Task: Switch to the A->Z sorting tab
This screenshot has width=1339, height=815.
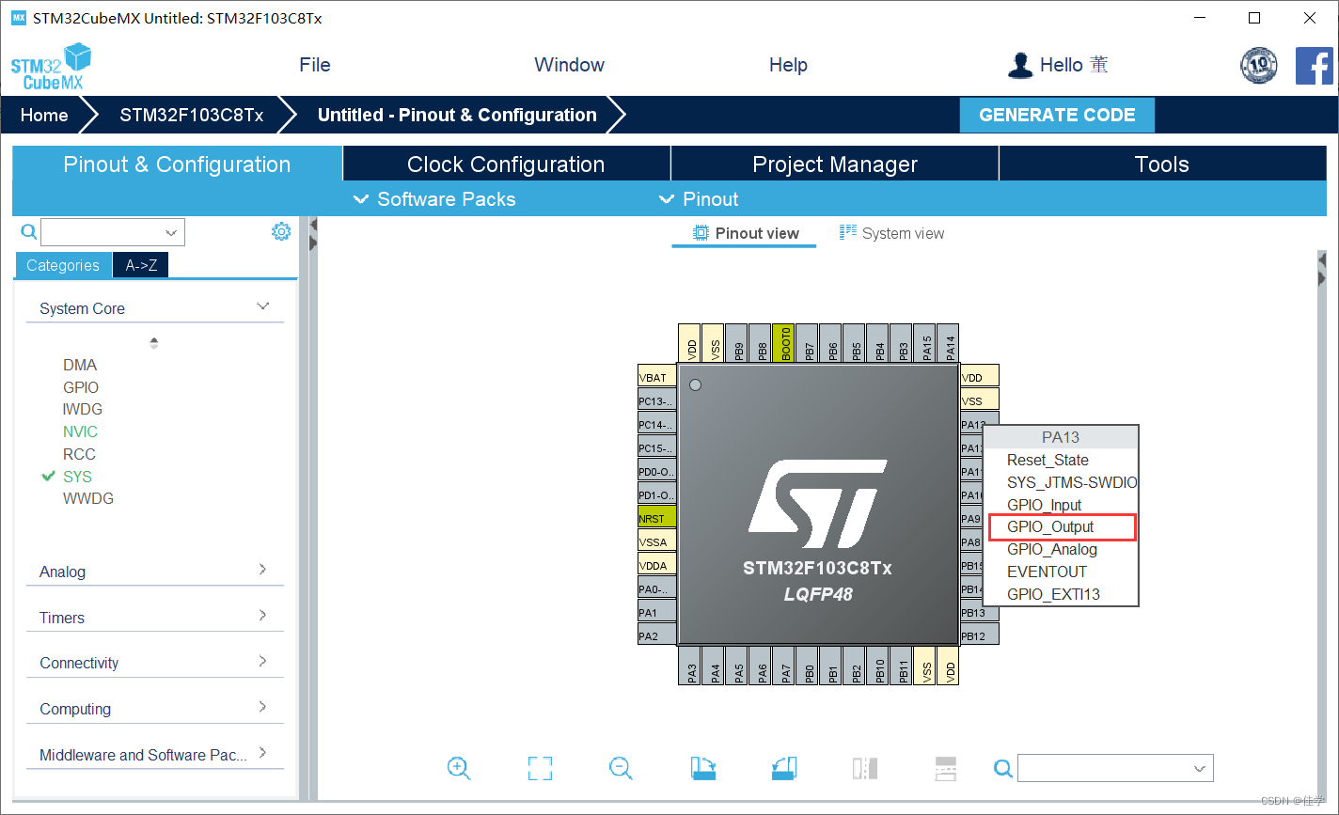Action: [x=139, y=264]
